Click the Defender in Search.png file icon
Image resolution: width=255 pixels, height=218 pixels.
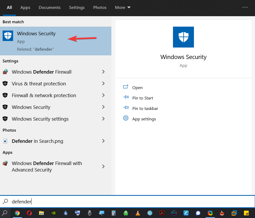click(5, 141)
